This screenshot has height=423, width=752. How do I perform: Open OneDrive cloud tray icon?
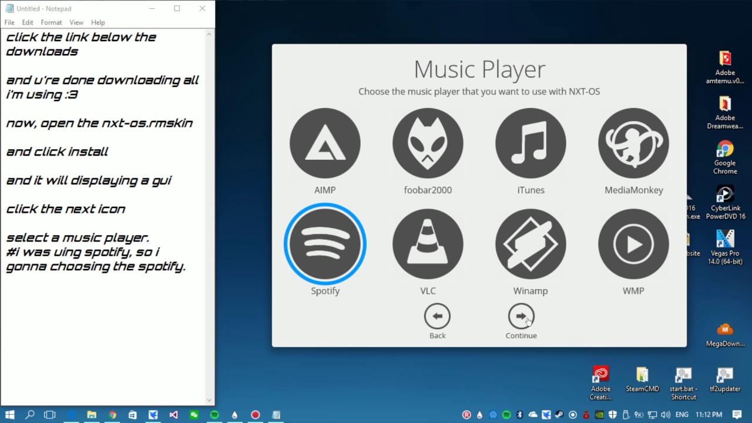(x=533, y=415)
